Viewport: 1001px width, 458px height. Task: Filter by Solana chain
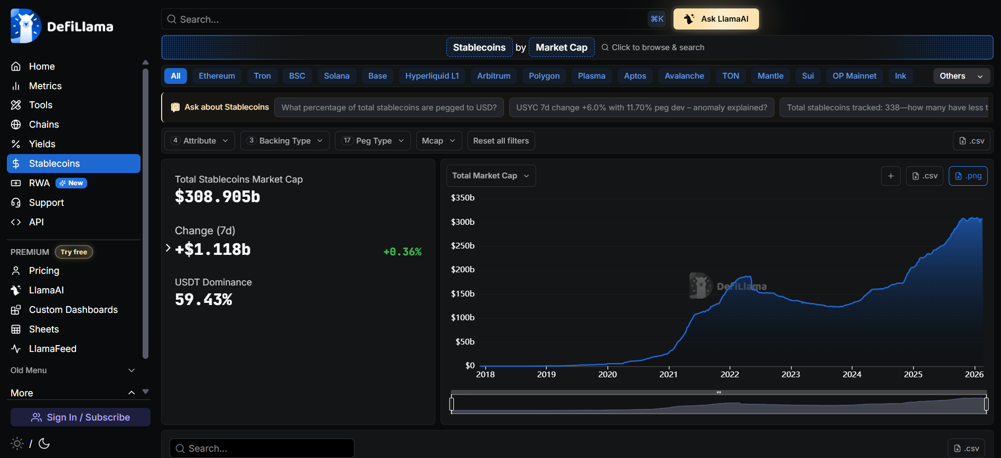(x=336, y=76)
